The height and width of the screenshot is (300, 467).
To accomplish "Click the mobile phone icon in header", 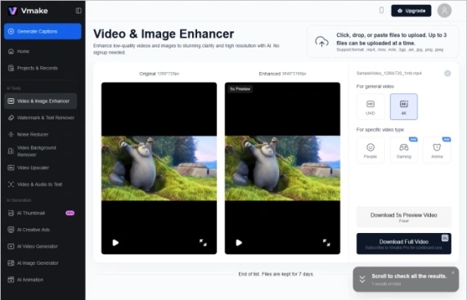I will [x=381, y=11].
